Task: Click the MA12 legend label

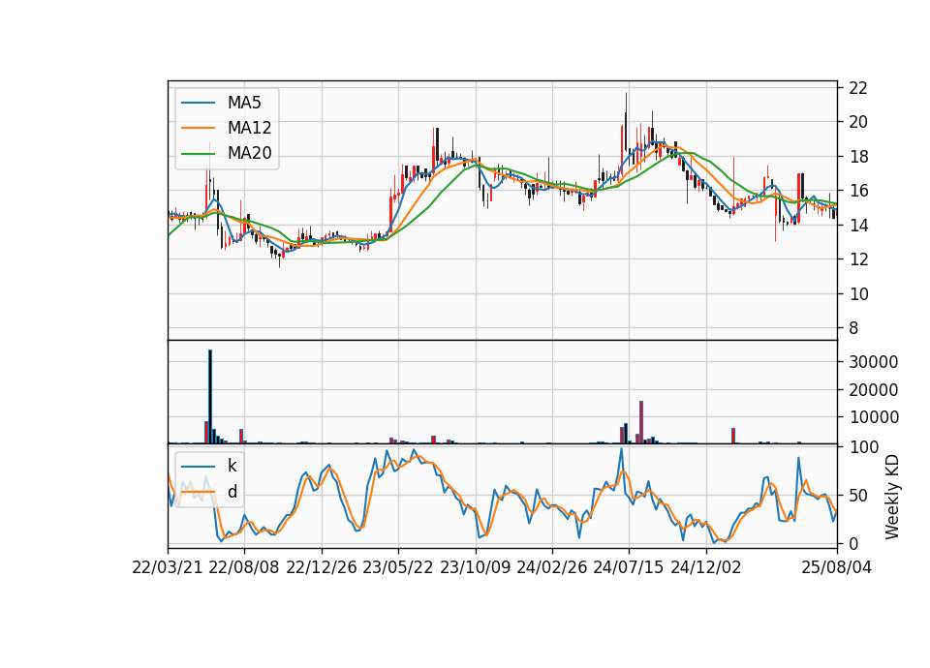Action: [x=249, y=128]
